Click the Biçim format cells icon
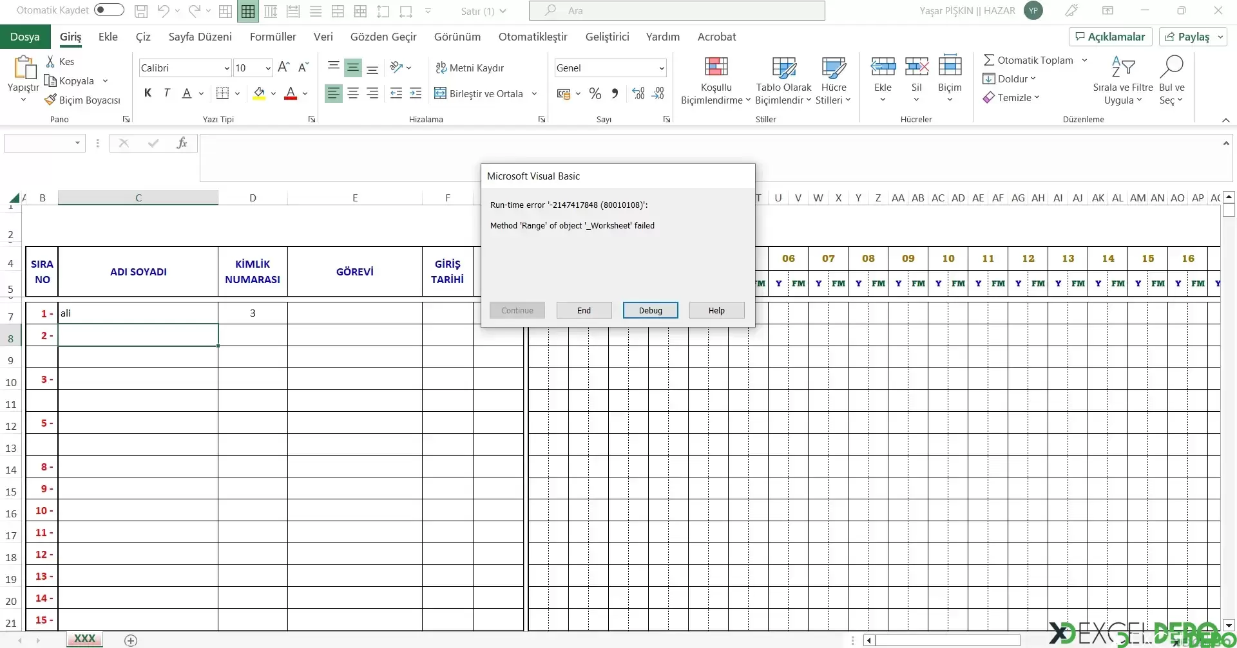Image resolution: width=1237 pixels, height=648 pixels. tap(950, 66)
